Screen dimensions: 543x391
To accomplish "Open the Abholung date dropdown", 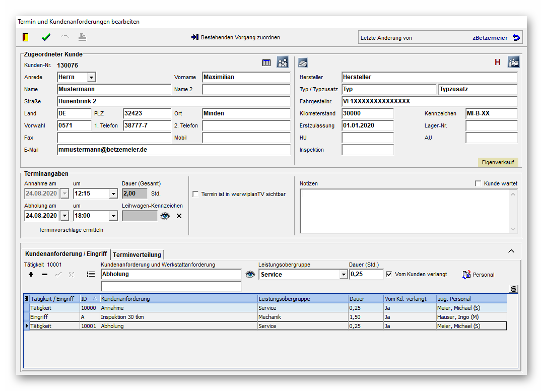I will pos(65,216).
